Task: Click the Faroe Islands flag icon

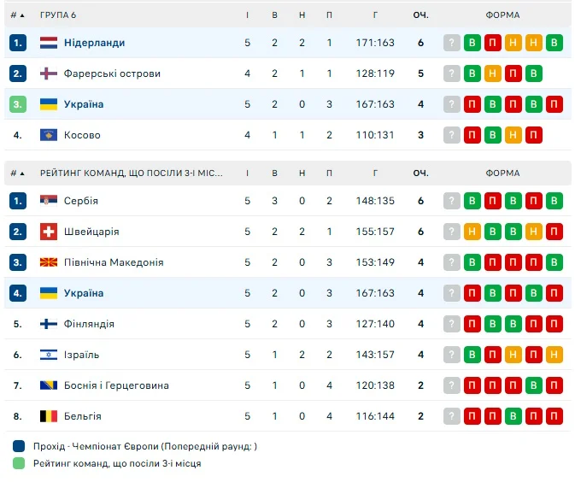Action: point(48,73)
